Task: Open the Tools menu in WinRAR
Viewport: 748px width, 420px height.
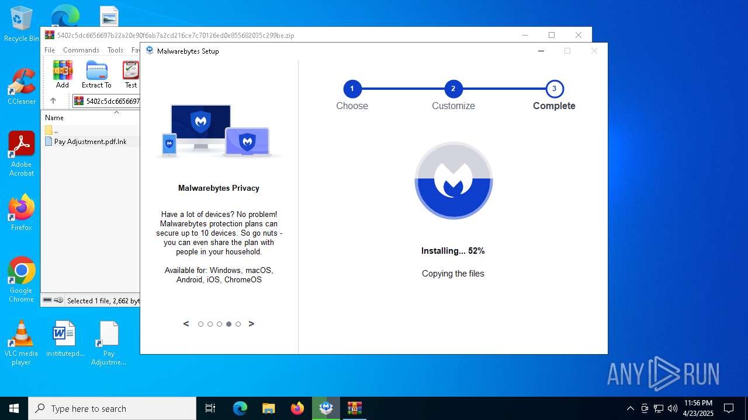Action: pyautogui.click(x=115, y=50)
